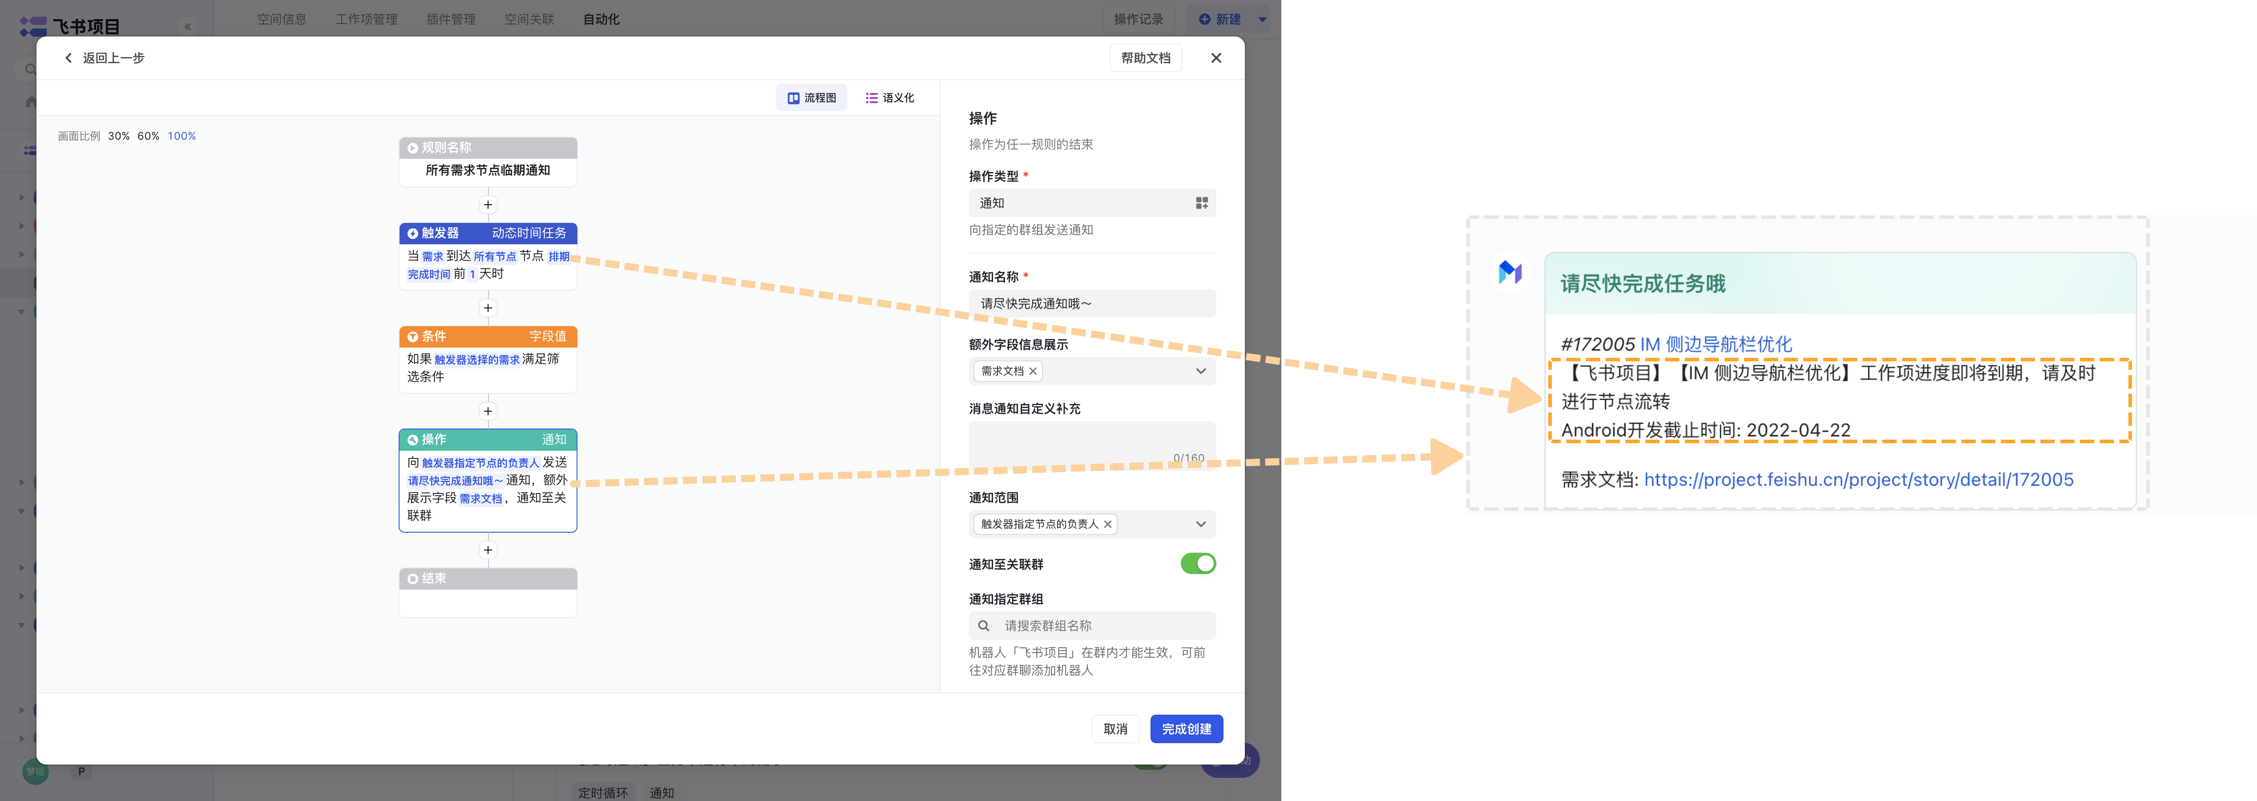
Task: Click the 飞书项目 logo in the background page
Action: (70, 26)
